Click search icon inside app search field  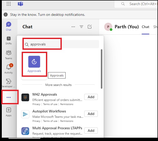27,44
